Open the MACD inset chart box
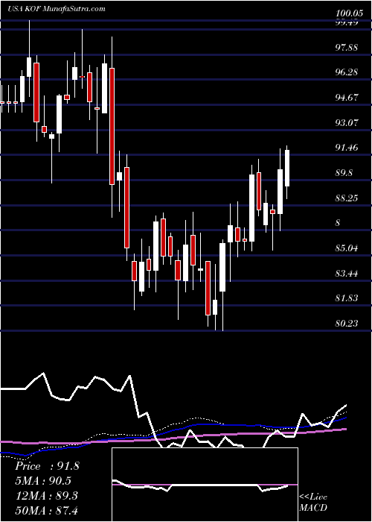 205,485
